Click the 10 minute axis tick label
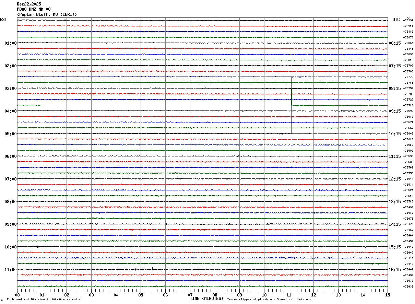 pos(264,295)
